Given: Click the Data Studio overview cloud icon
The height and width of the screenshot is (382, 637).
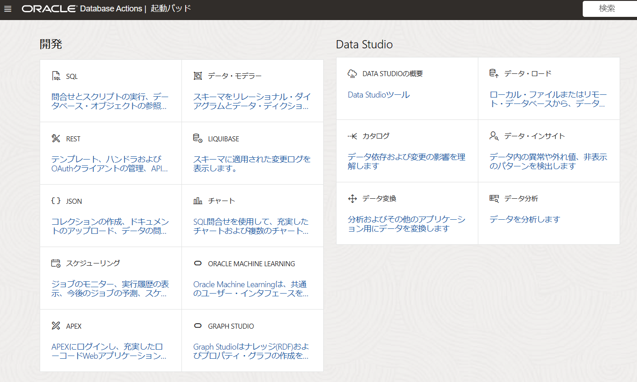Looking at the screenshot, I should (x=352, y=74).
